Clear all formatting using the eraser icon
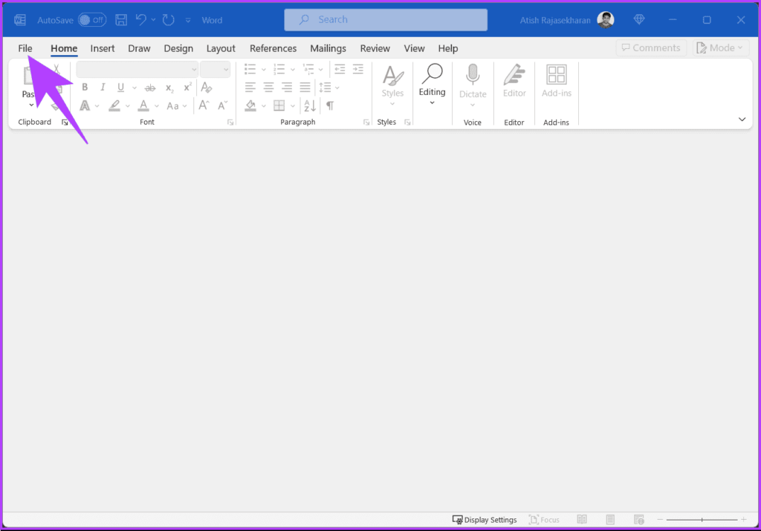 point(207,87)
